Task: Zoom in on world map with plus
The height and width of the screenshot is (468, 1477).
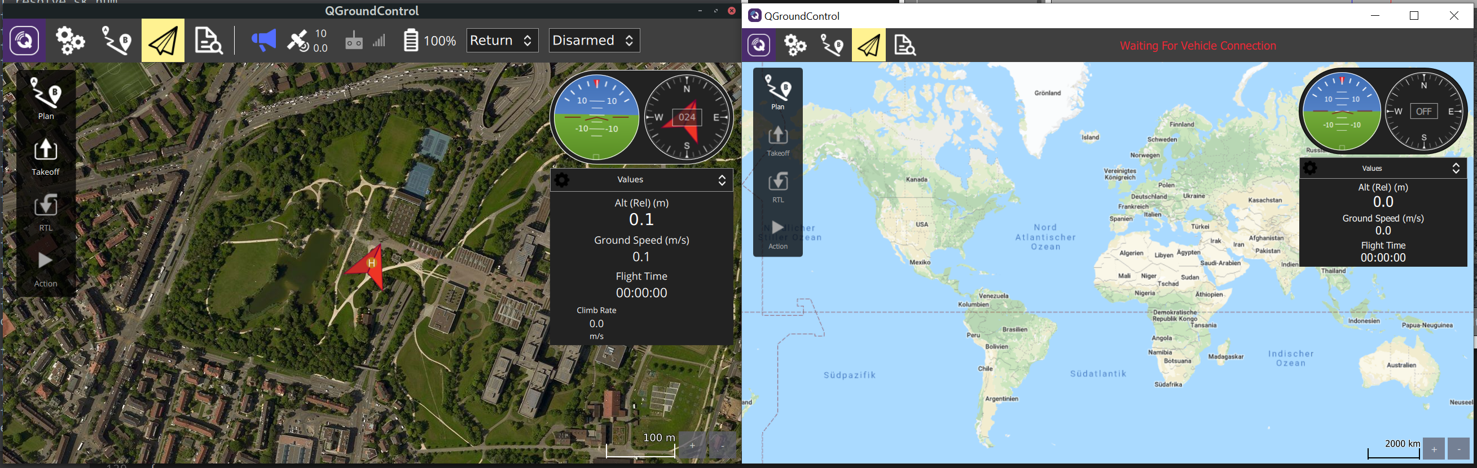Action: (x=1434, y=448)
